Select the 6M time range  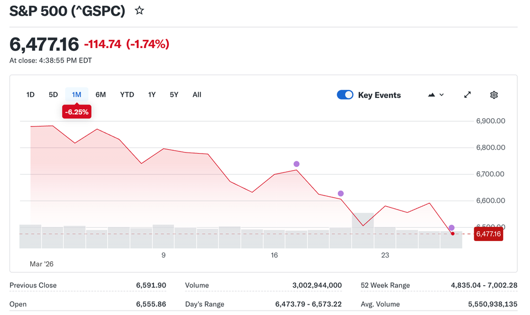[x=100, y=95]
